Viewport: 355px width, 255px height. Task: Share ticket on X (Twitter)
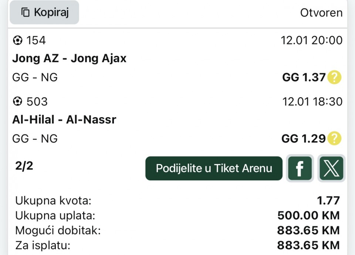(331, 169)
